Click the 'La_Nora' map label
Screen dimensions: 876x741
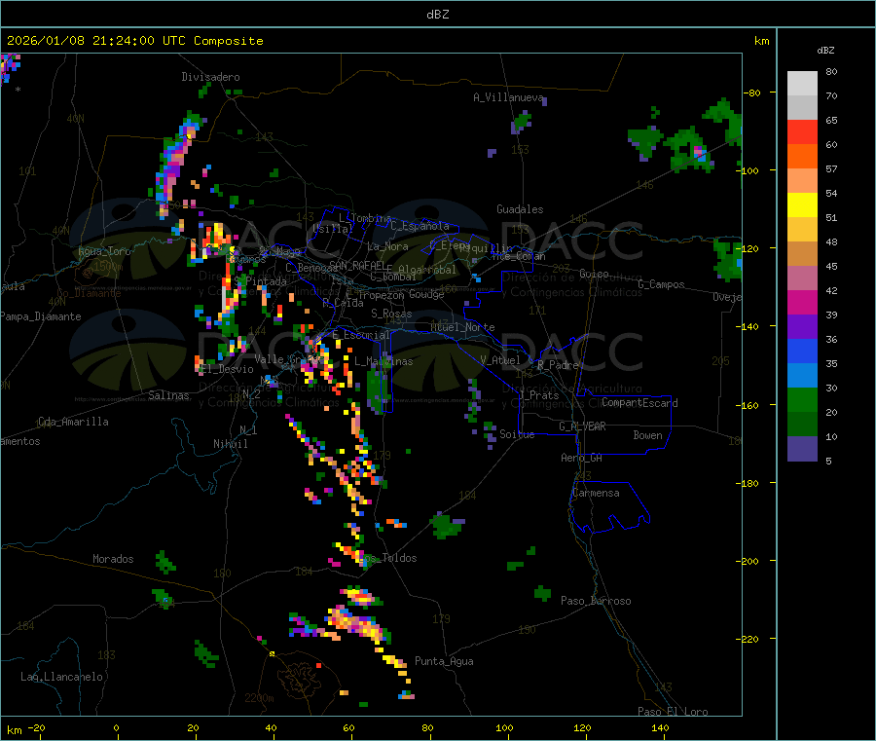click(x=387, y=246)
